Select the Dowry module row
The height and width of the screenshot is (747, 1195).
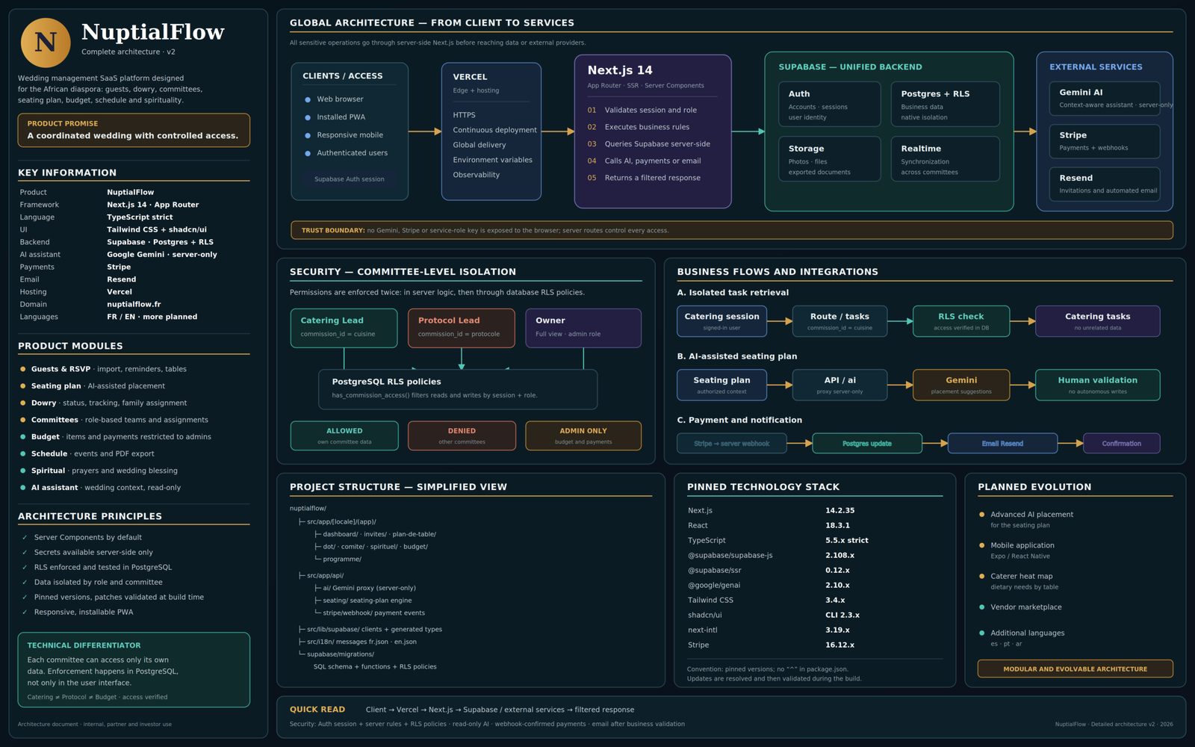coord(103,403)
